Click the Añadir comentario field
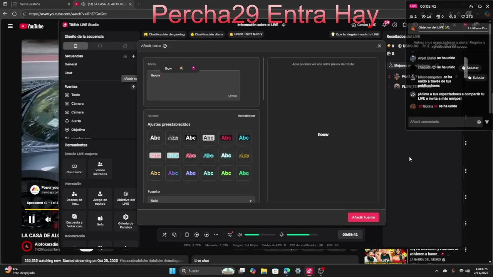The width and height of the screenshot is (493, 277). pos(441,122)
